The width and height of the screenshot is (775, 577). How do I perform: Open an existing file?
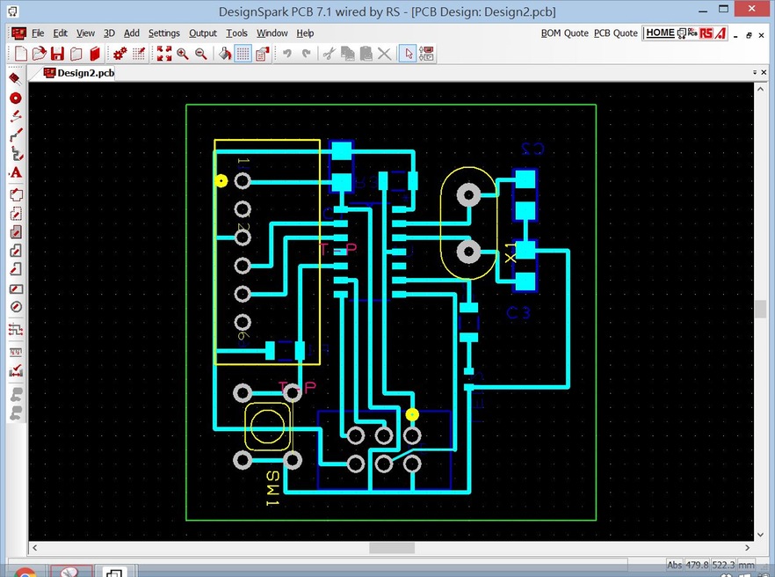39,53
